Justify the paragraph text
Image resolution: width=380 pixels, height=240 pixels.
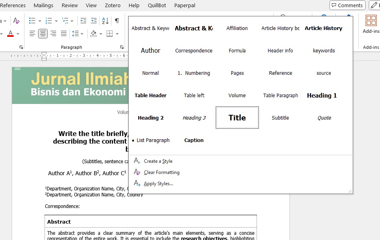click(x=64, y=33)
